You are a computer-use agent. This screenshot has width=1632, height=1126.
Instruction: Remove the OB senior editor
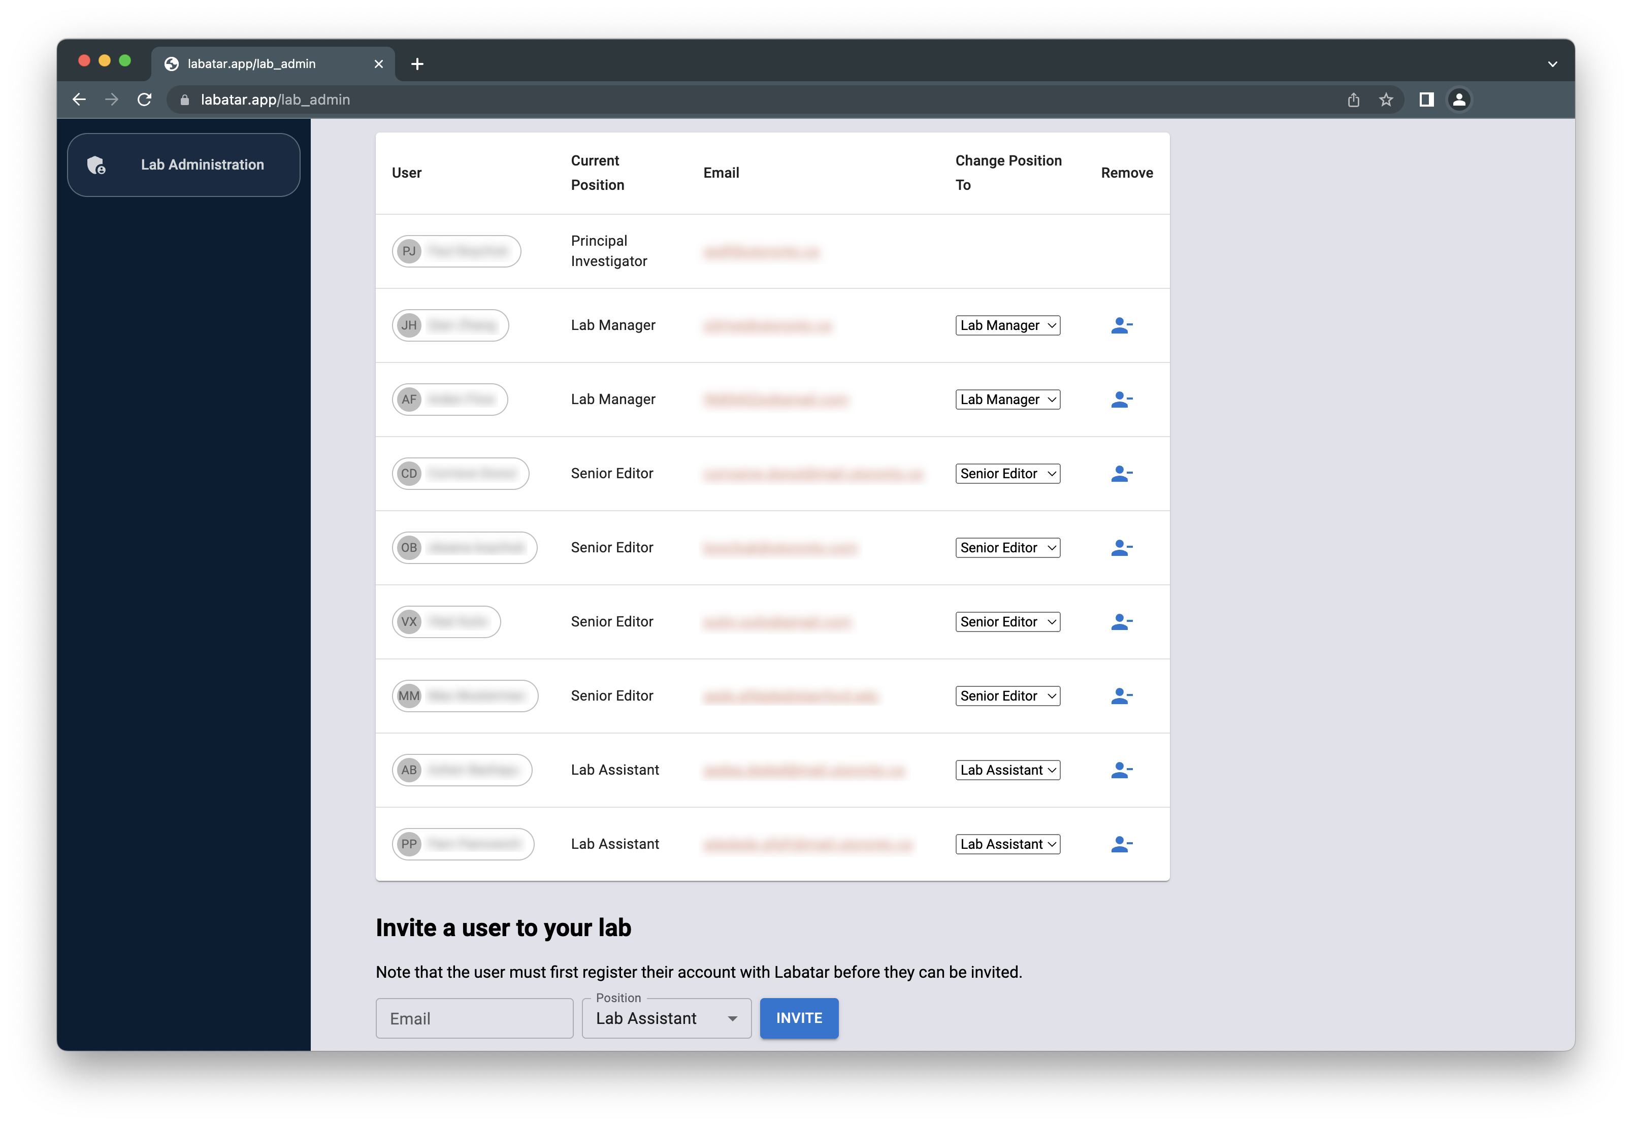[x=1121, y=547]
